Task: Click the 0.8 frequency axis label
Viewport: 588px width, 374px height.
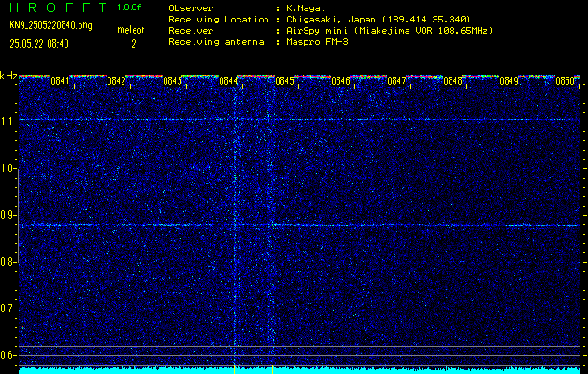Action: click(x=7, y=262)
